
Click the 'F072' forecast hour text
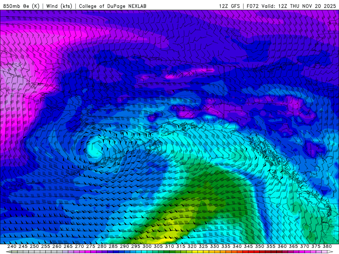tap(253, 6)
